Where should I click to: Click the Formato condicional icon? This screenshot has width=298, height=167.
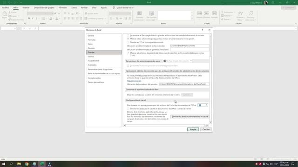coord(140,13)
